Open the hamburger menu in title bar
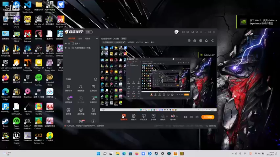This screenshot has height=157, width=280. coord(201,32)
